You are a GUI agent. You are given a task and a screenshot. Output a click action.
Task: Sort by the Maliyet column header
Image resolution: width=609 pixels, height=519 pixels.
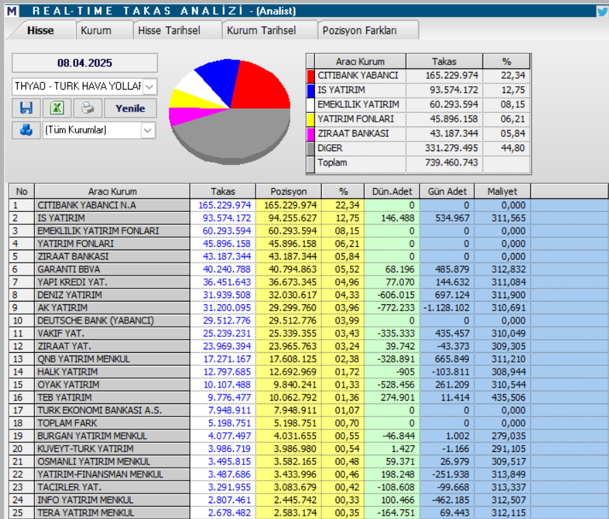(x=502, y=191)
